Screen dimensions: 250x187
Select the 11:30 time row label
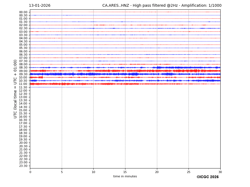23,87
